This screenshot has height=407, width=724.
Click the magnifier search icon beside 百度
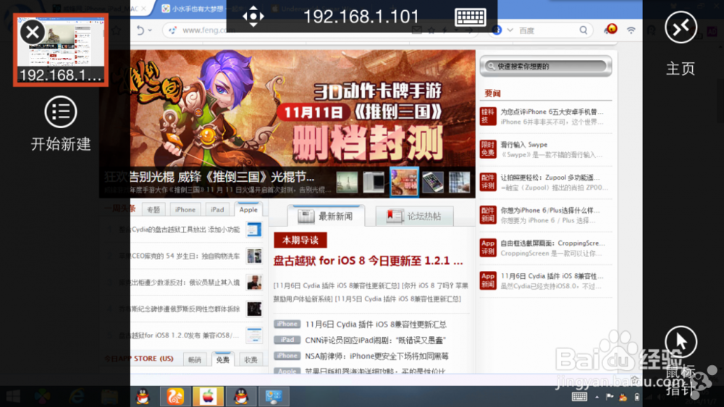(583, 30)
